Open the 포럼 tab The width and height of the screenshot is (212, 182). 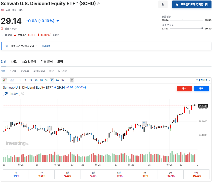click(60, 62)
